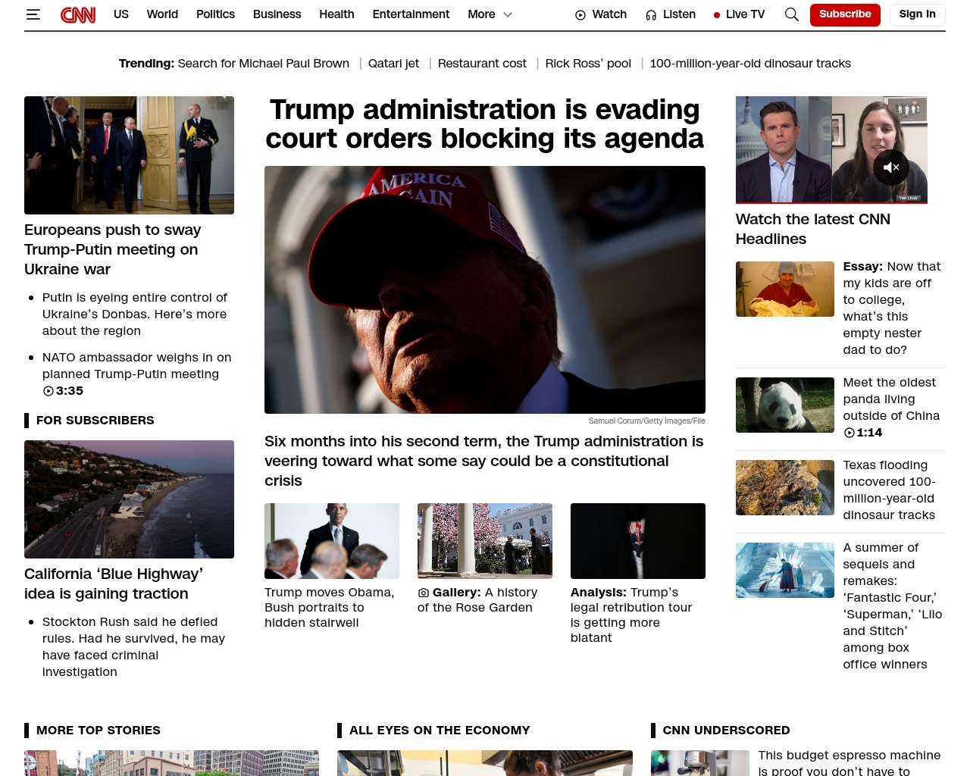Open Trump administration evading court orders headline
970x776 pixels.
[x=485, y=124]
